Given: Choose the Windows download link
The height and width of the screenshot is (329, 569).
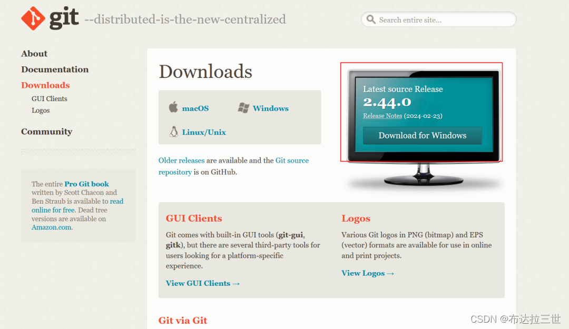Looking at the screenshot, I should point(271,108).
